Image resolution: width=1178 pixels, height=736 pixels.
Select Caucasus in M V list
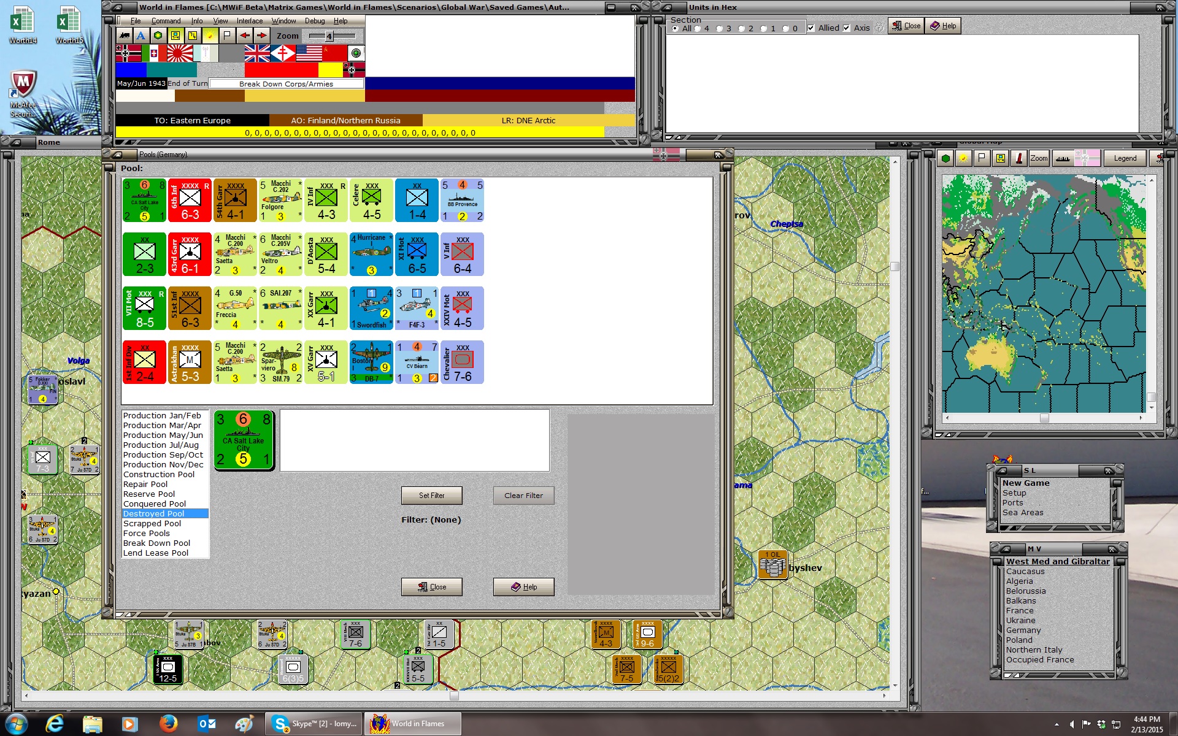pyautogui.click(x=1025, y=572)
